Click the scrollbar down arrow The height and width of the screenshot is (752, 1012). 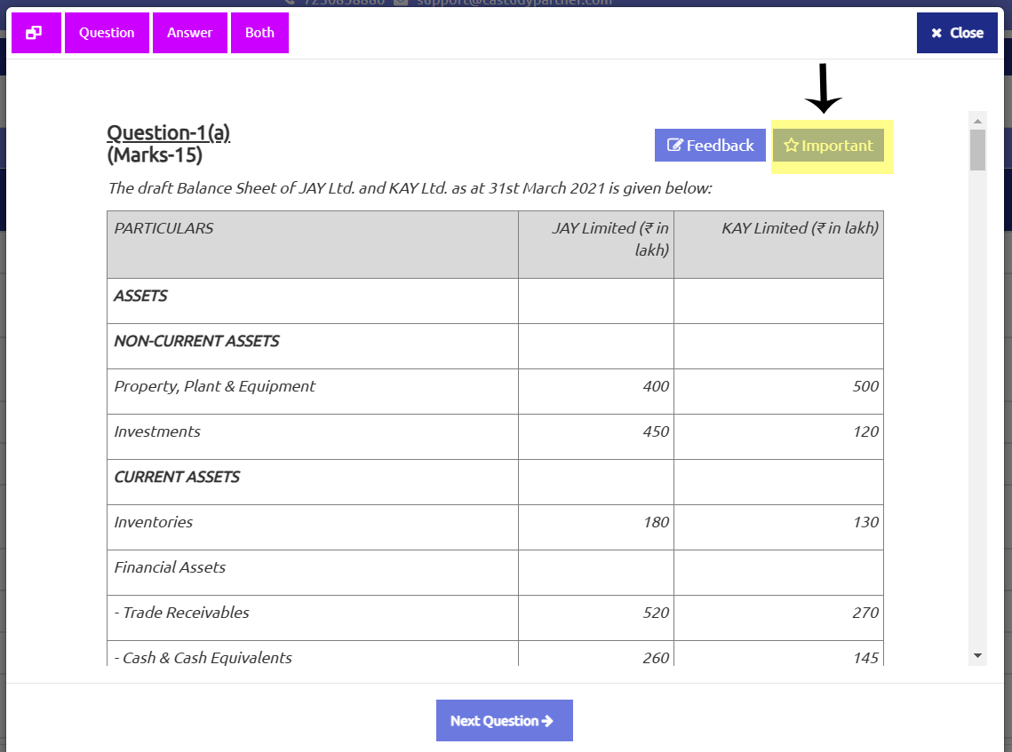(977, 655)
